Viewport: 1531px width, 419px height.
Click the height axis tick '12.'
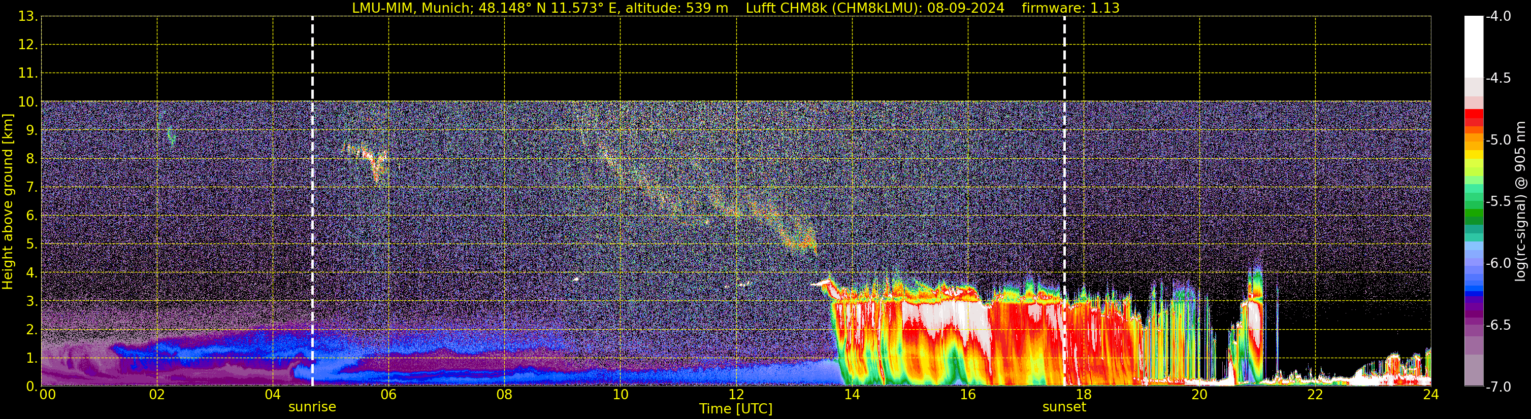click(x=28, y=45)
